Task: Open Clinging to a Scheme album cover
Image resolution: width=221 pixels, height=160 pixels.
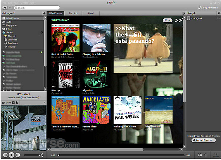Action: coord(97,38)
